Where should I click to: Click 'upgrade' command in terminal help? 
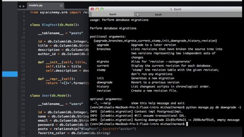click(x=103, y=45)
